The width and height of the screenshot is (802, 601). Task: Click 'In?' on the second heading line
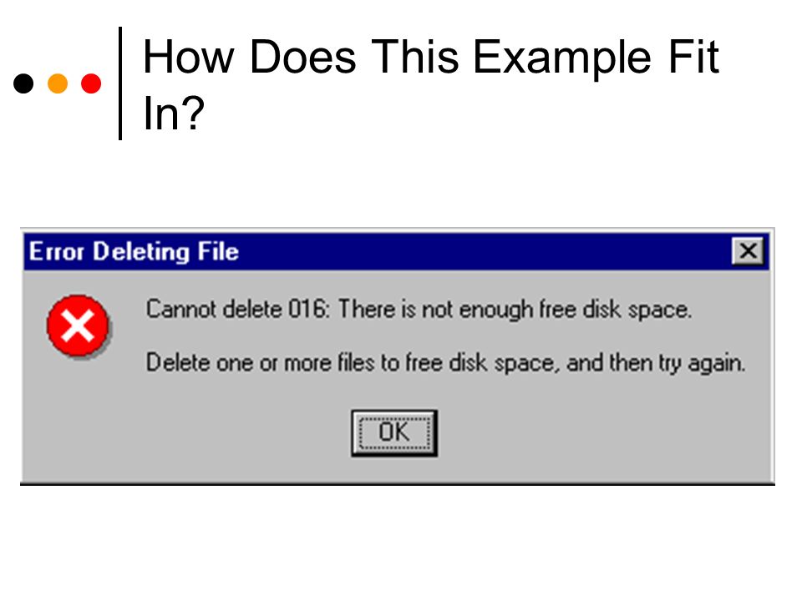[x=174, y=113]
